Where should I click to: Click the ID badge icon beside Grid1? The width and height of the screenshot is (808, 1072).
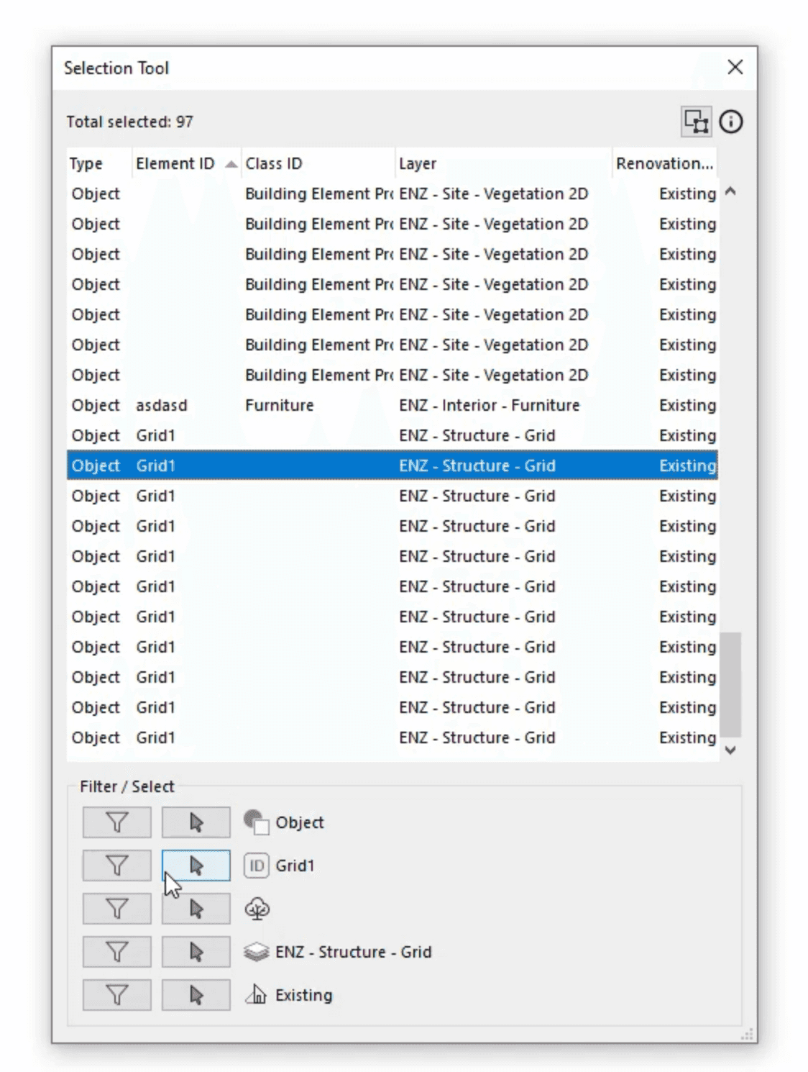255,865
